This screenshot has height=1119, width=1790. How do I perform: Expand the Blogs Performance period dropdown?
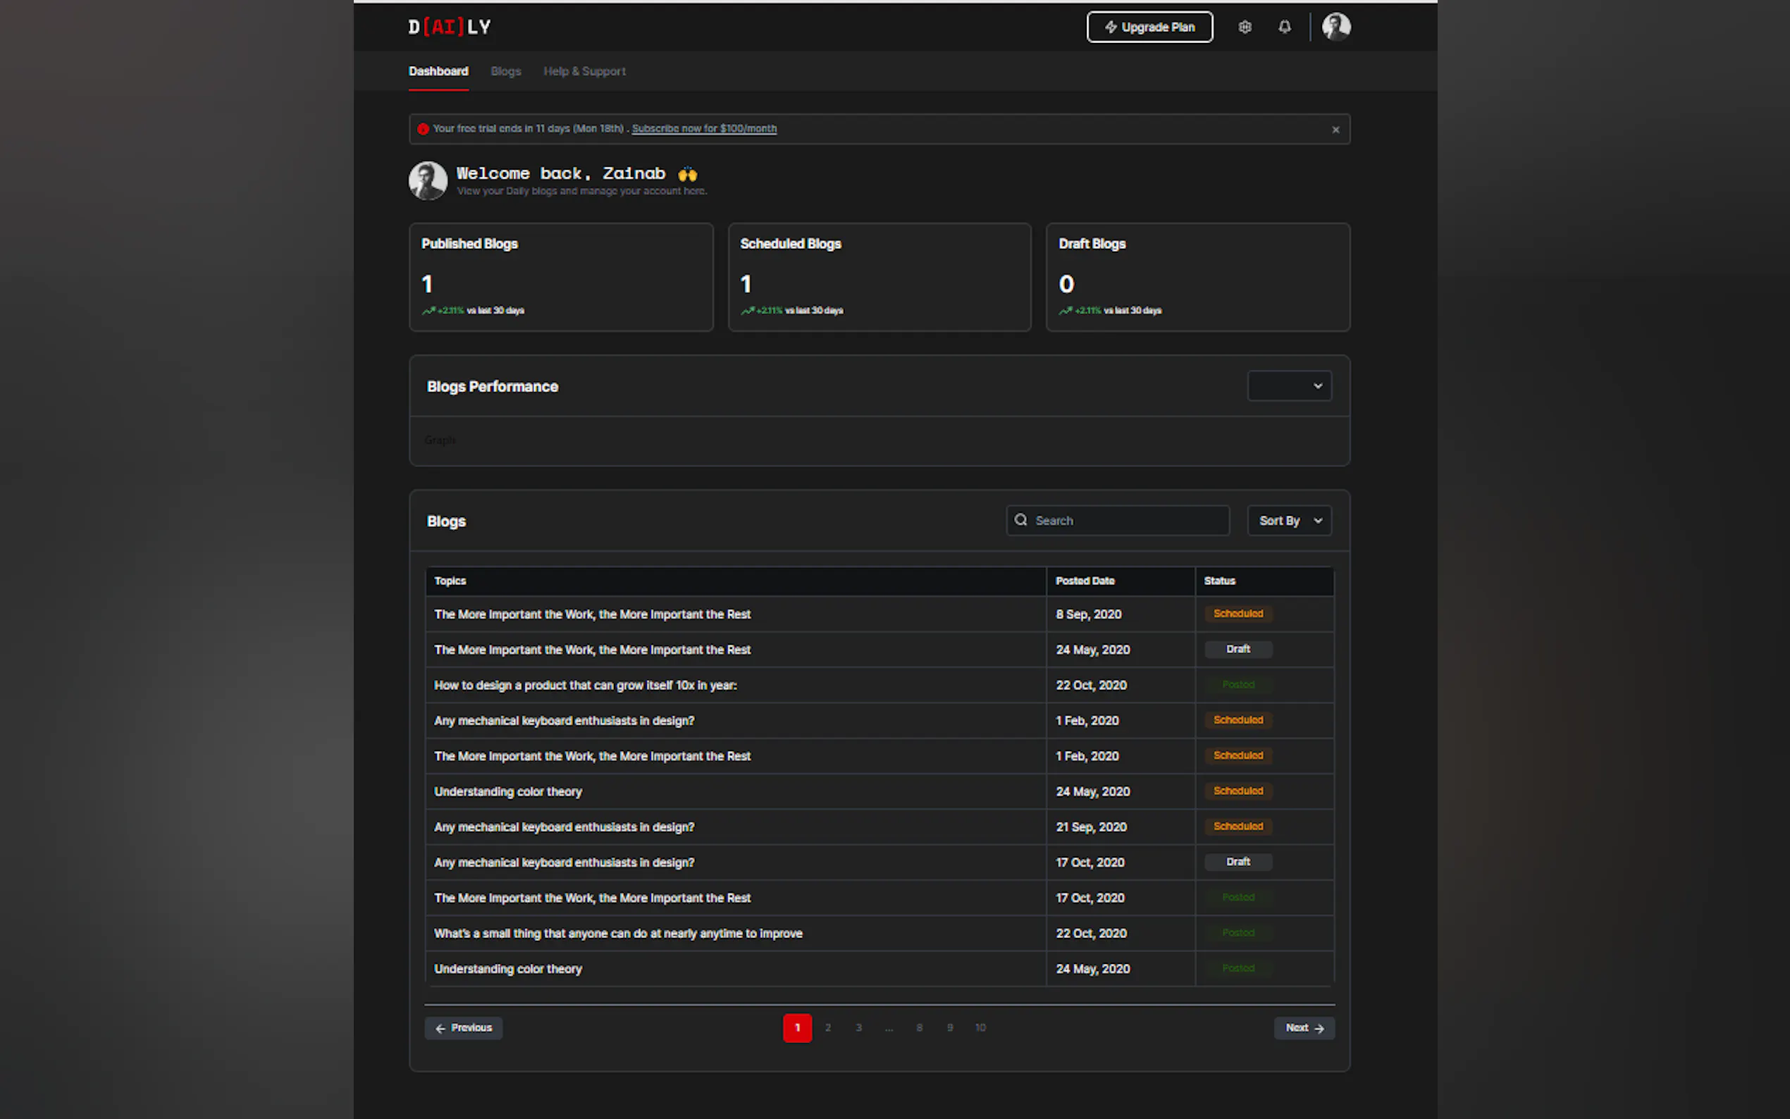pyautogui.click(x=1289, y=385)
